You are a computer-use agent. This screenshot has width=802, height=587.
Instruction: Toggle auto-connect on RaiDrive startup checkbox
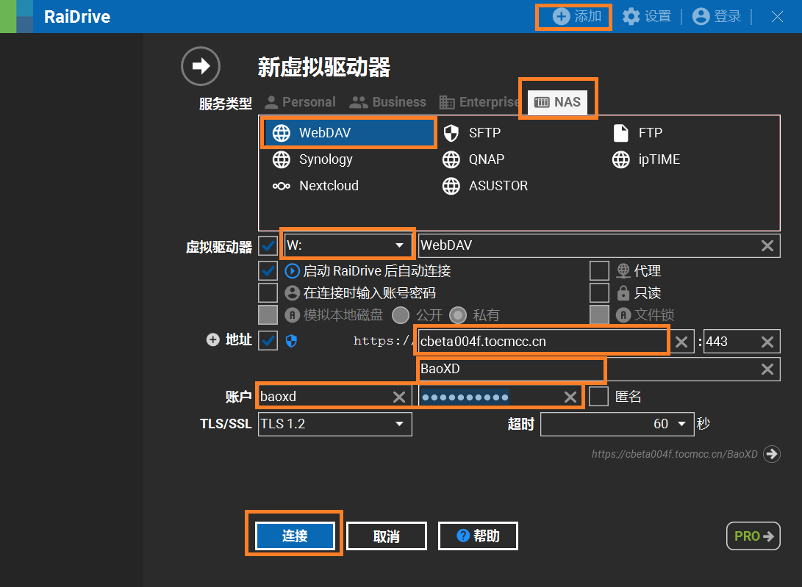pos(268,271)
